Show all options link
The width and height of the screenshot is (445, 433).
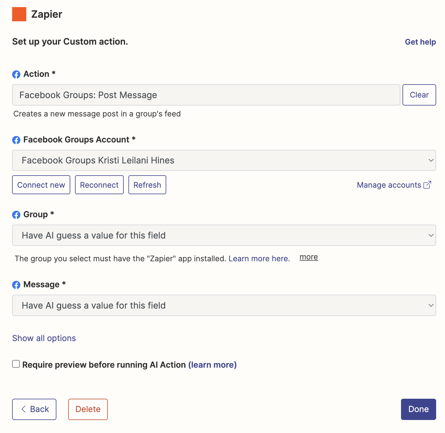tap(44, 338)
